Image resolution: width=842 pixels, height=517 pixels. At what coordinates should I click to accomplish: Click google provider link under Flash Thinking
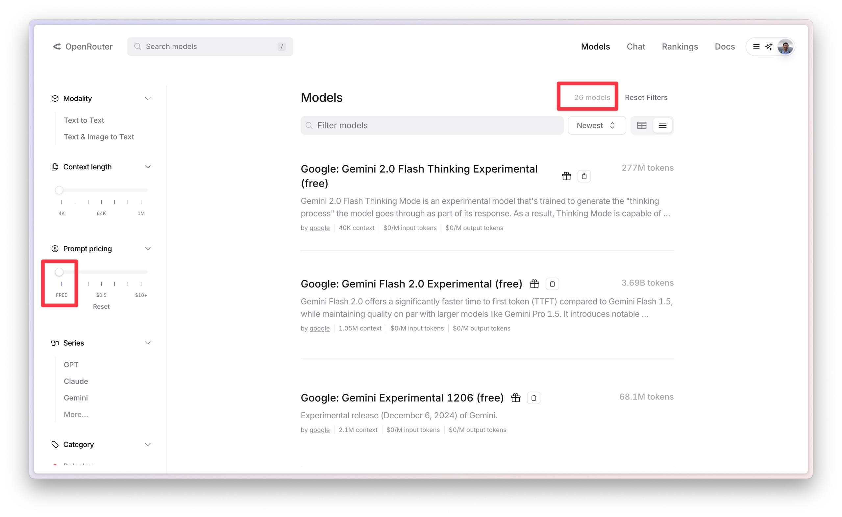pyautogui.click(x=319, y=228)
